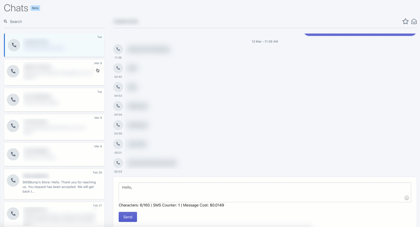Click the phone icon beside the 11:38 message
Image resolution: width=420 pixels, height=227 pixels.
click(118, 49)
